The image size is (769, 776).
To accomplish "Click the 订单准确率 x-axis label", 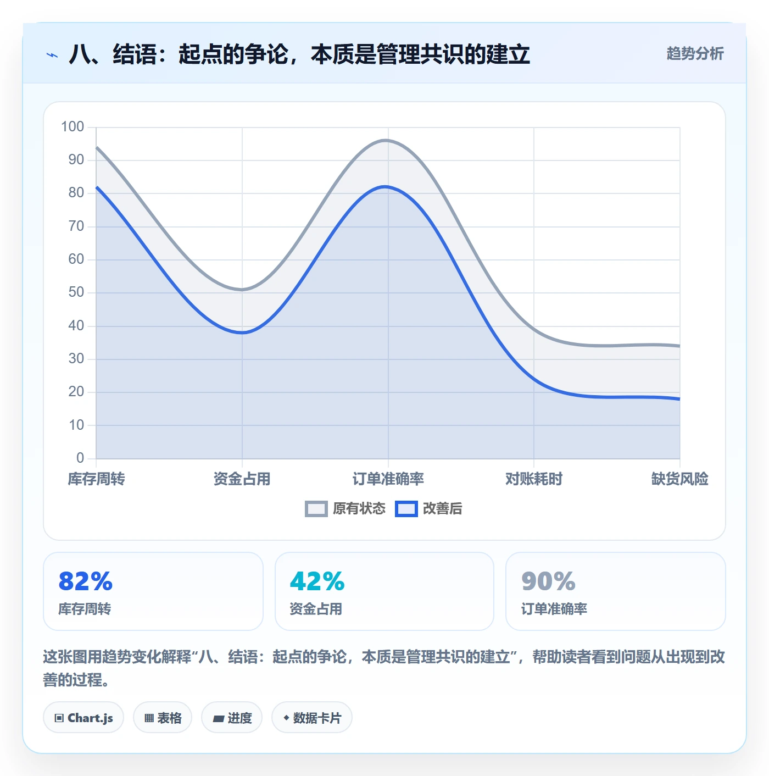I will click(x=388, y=479).
